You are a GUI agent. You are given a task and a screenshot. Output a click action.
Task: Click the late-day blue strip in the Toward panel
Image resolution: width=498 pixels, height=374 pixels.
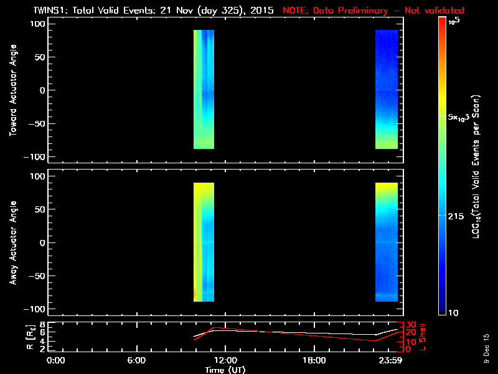point(386,89)
